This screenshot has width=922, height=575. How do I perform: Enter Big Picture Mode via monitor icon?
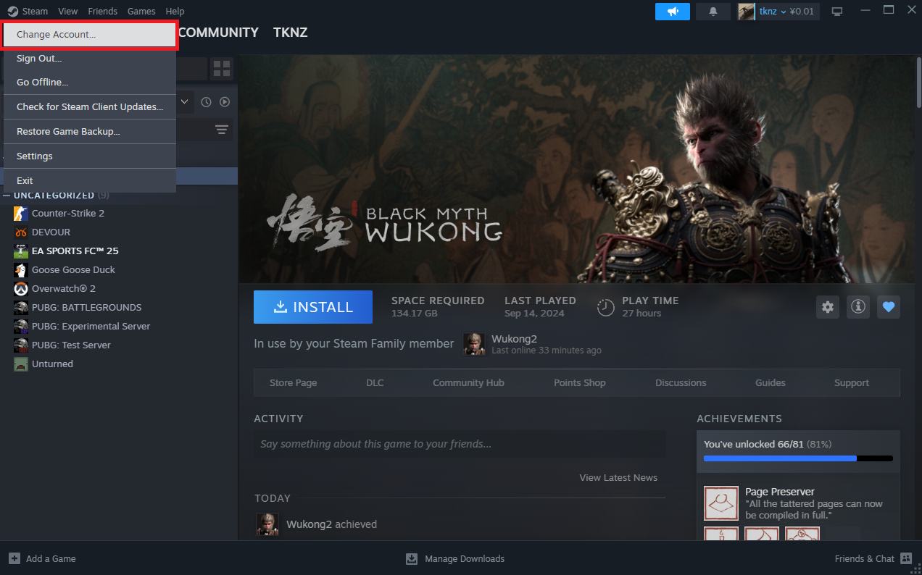pos(837,12)
